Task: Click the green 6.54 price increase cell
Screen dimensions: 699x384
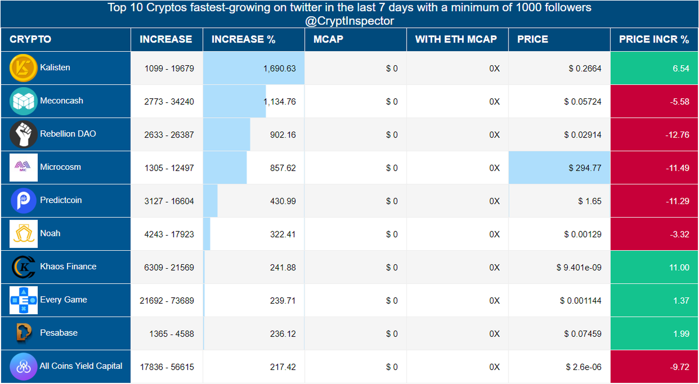Action: pyautogui.click(x=655, y=68)
